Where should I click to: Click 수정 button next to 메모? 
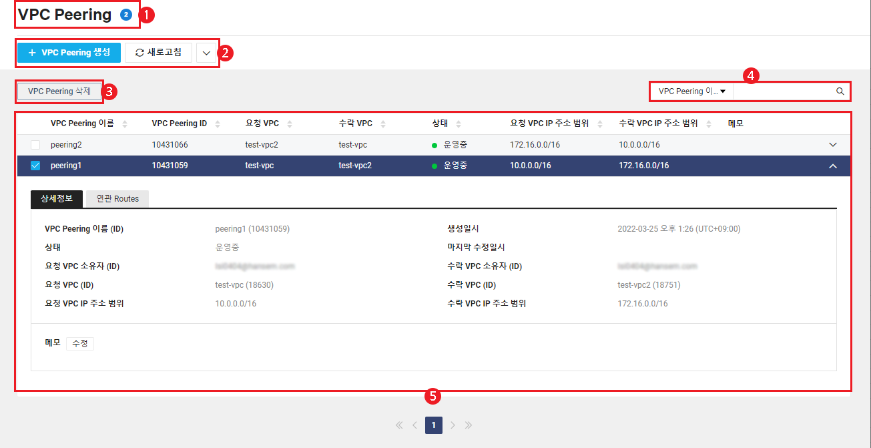tap(80, 343)
